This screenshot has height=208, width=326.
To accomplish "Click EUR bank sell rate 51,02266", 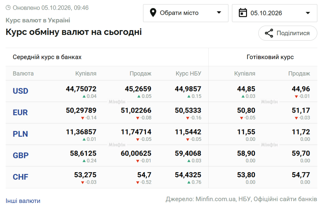I will click(136, 110).
